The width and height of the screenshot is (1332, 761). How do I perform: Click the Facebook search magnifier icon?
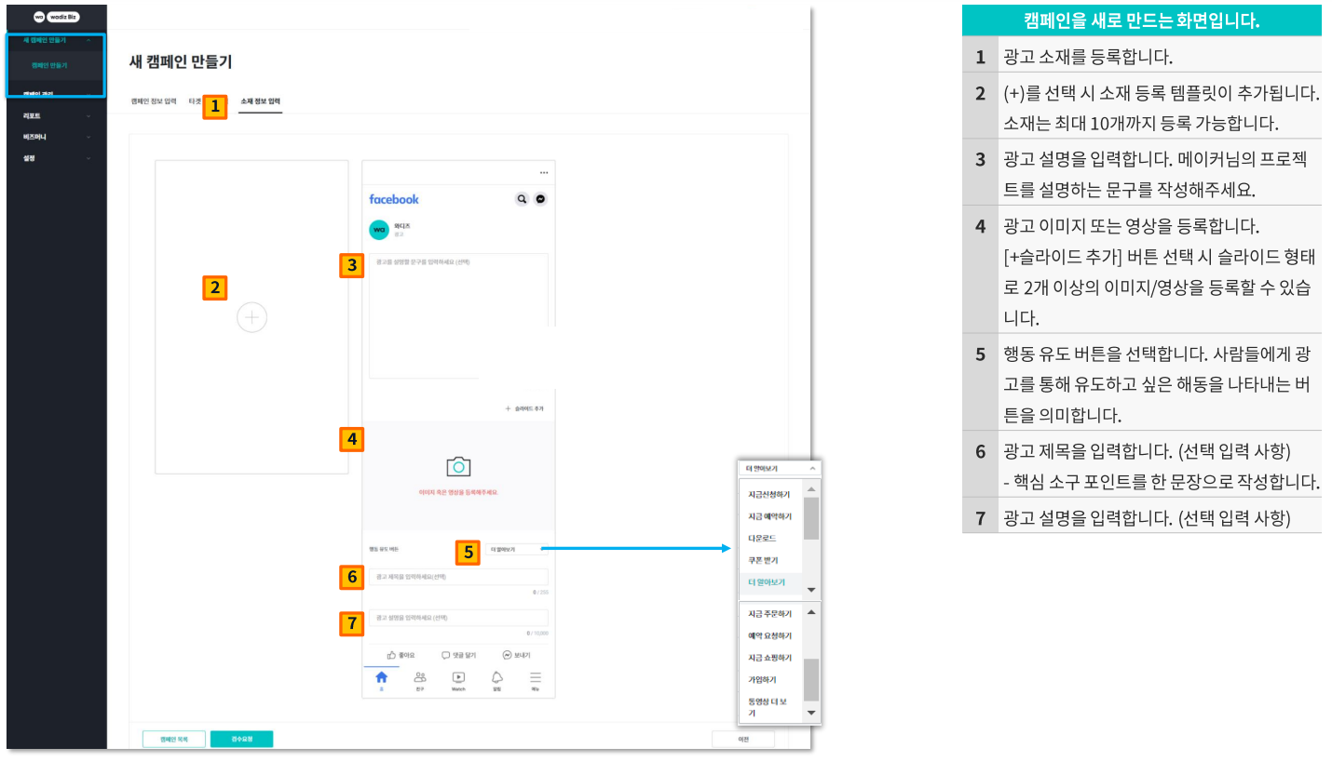(x=522, y=199)
